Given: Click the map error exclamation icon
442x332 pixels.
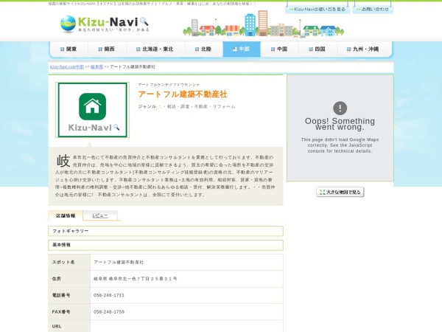Looking at the screenshot, I should (340, 108).
